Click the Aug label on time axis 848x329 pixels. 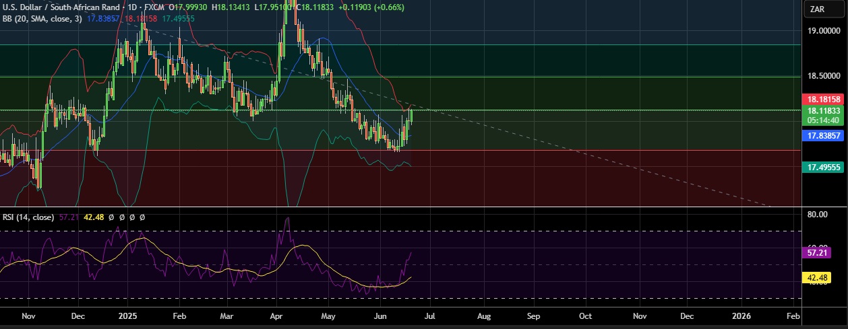pos(483,316)
